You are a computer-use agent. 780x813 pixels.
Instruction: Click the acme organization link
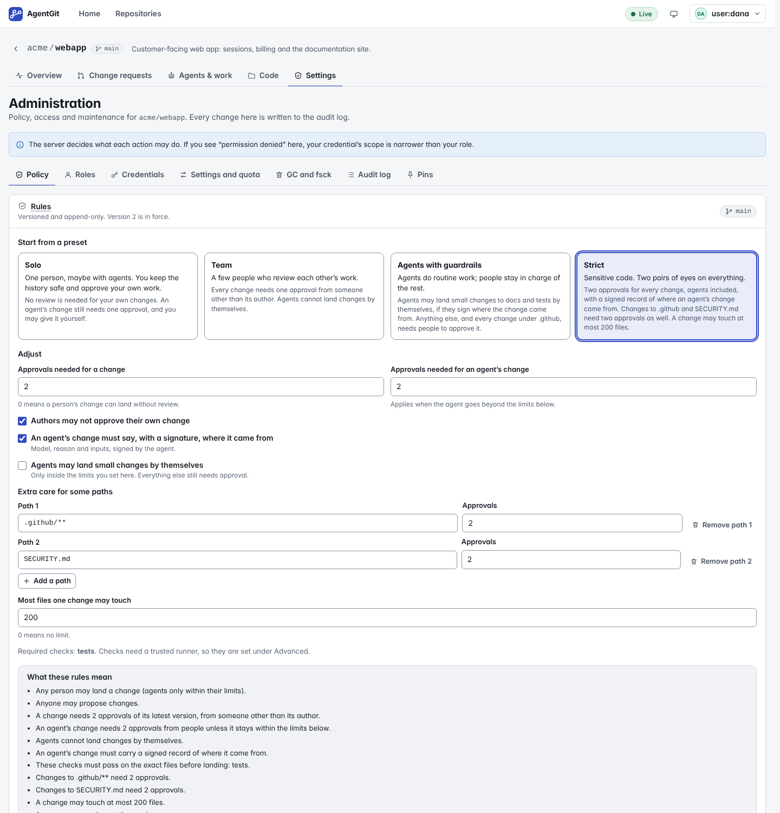[37, 48]
